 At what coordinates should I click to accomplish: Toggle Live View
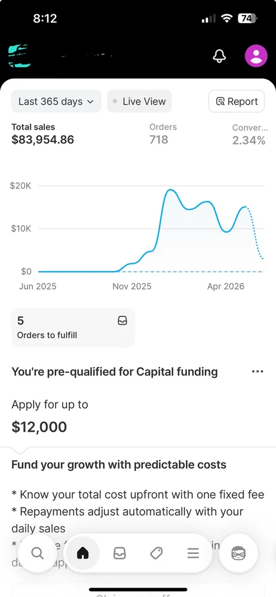(x=140, y=101)
